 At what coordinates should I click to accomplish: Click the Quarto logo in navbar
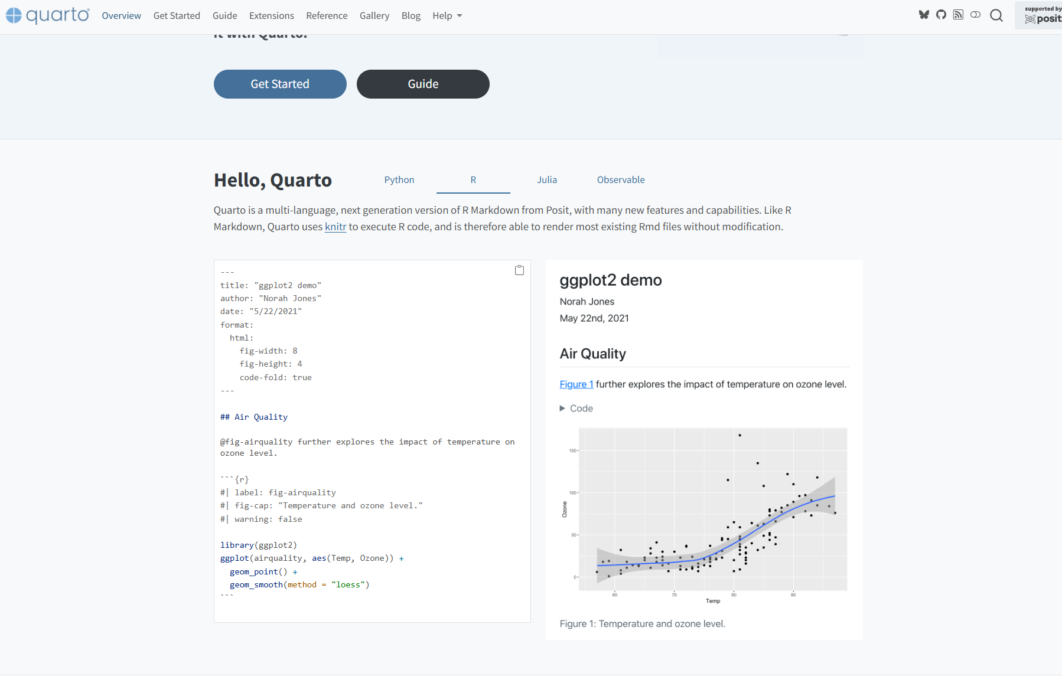coord(48,15)
